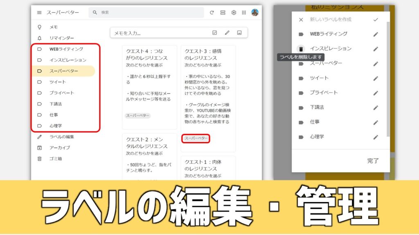Screen dimensions: 419x235
Task: Click the 心理学 label name in dialog
Action: pyautogui.click(x=317, y=137)
